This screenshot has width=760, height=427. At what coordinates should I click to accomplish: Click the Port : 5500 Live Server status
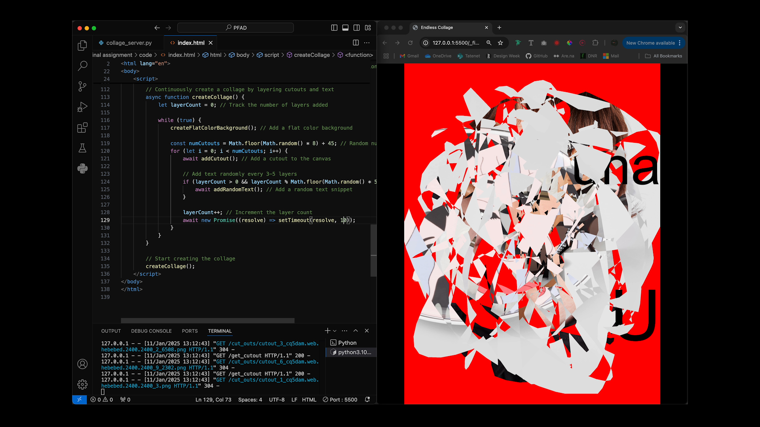(x=340, y=400)
